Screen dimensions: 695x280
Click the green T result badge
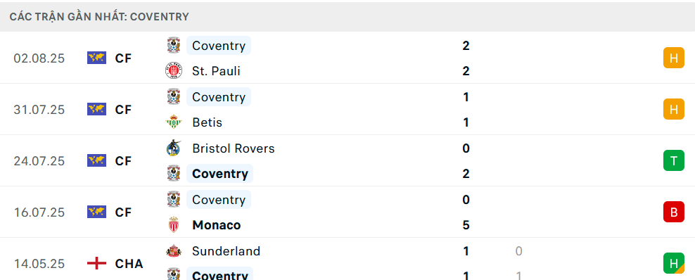(674, 160)
